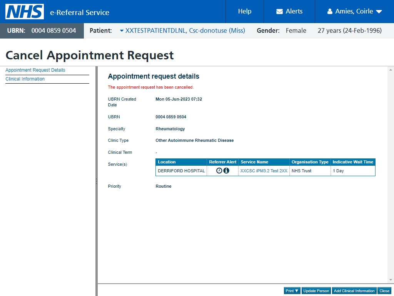Click the Service Name column header
The width and height of the screenshot is (394, 296).
(264, 162)
